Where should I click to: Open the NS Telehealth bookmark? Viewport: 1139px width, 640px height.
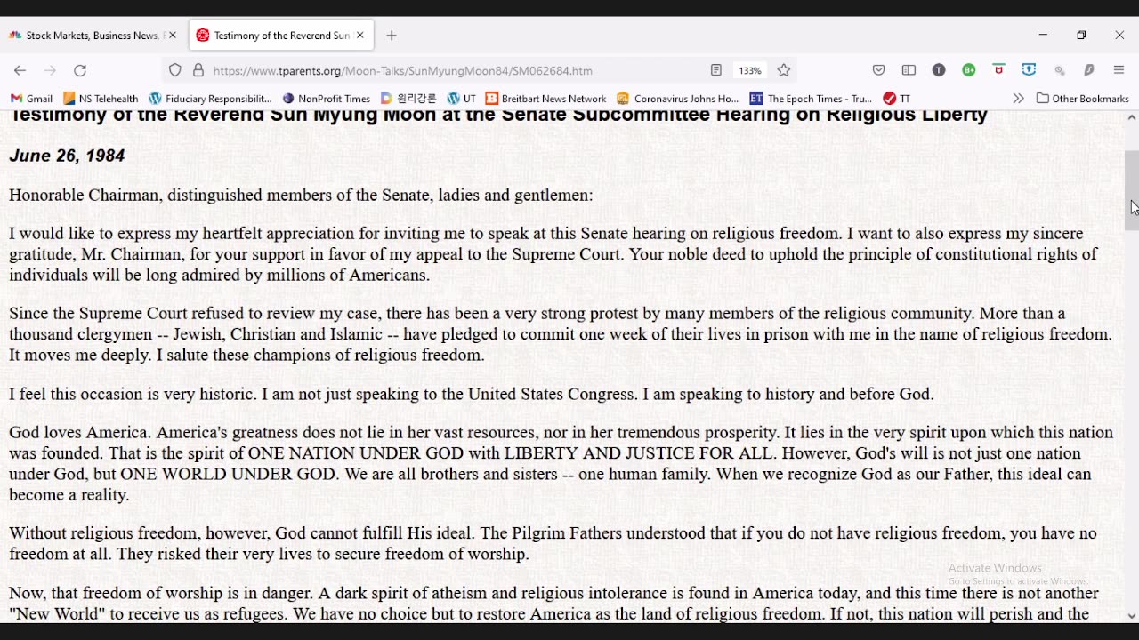coord(101,99)
